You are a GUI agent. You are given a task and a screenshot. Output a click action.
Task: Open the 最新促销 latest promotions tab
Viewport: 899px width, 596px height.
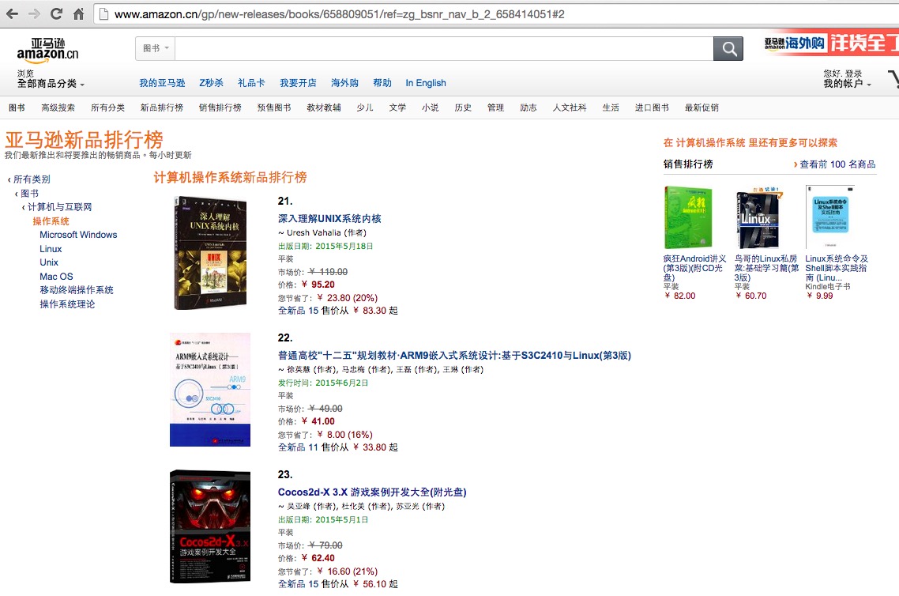pos(702,108)
